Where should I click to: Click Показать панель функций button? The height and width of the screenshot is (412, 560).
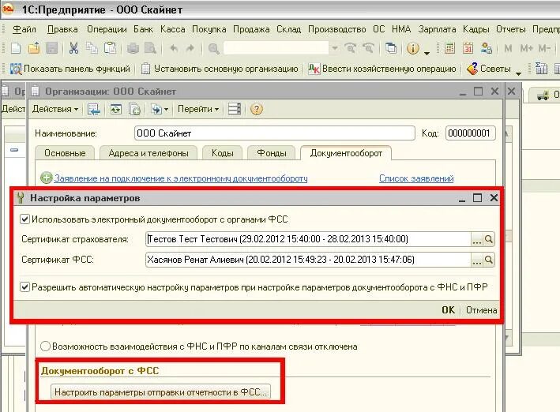click(x=70, y=69)
